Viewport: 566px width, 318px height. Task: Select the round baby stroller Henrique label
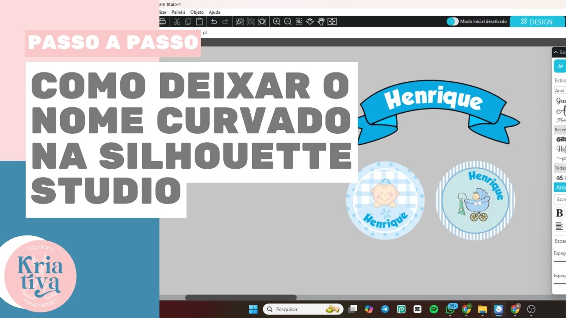click(475, 201)
